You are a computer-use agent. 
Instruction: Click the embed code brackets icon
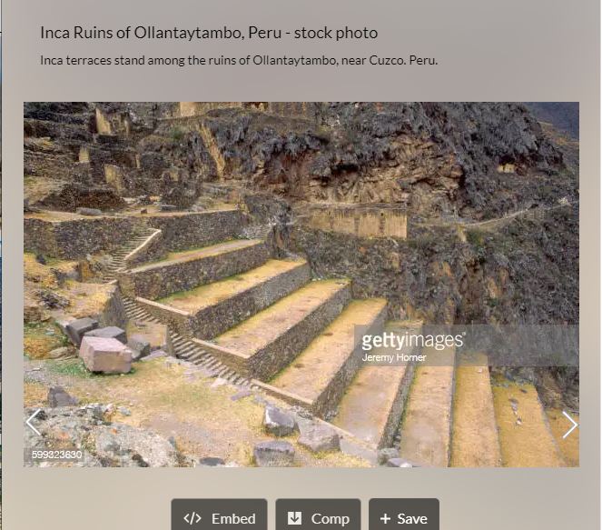pyautogui.click(x=192, y=518)
